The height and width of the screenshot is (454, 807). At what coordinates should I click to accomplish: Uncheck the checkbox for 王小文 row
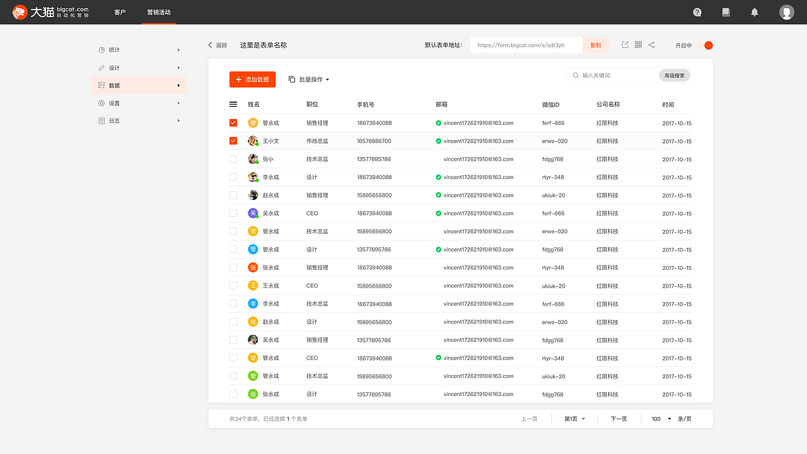tap(233, 141)
